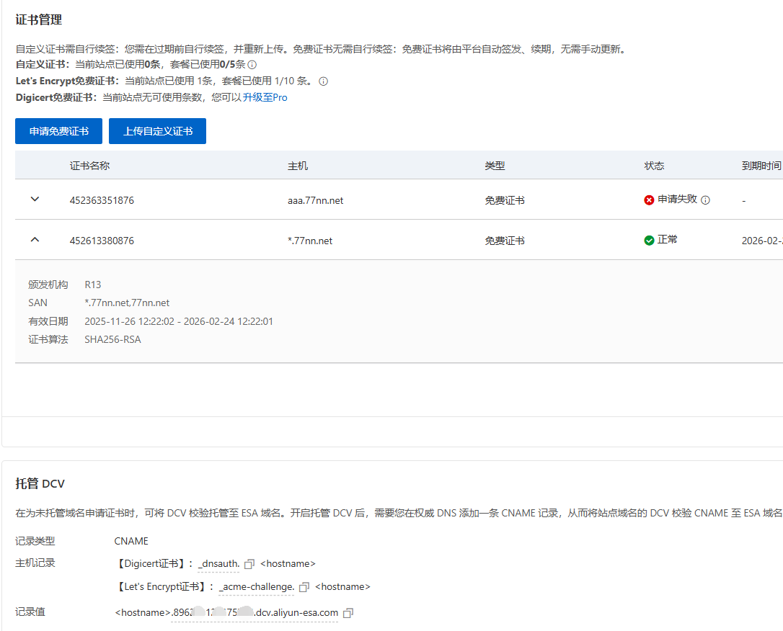Click the info icon next to Let's Encrypt quota
Viewport: 783px width, 631px height.
(323, 81)
